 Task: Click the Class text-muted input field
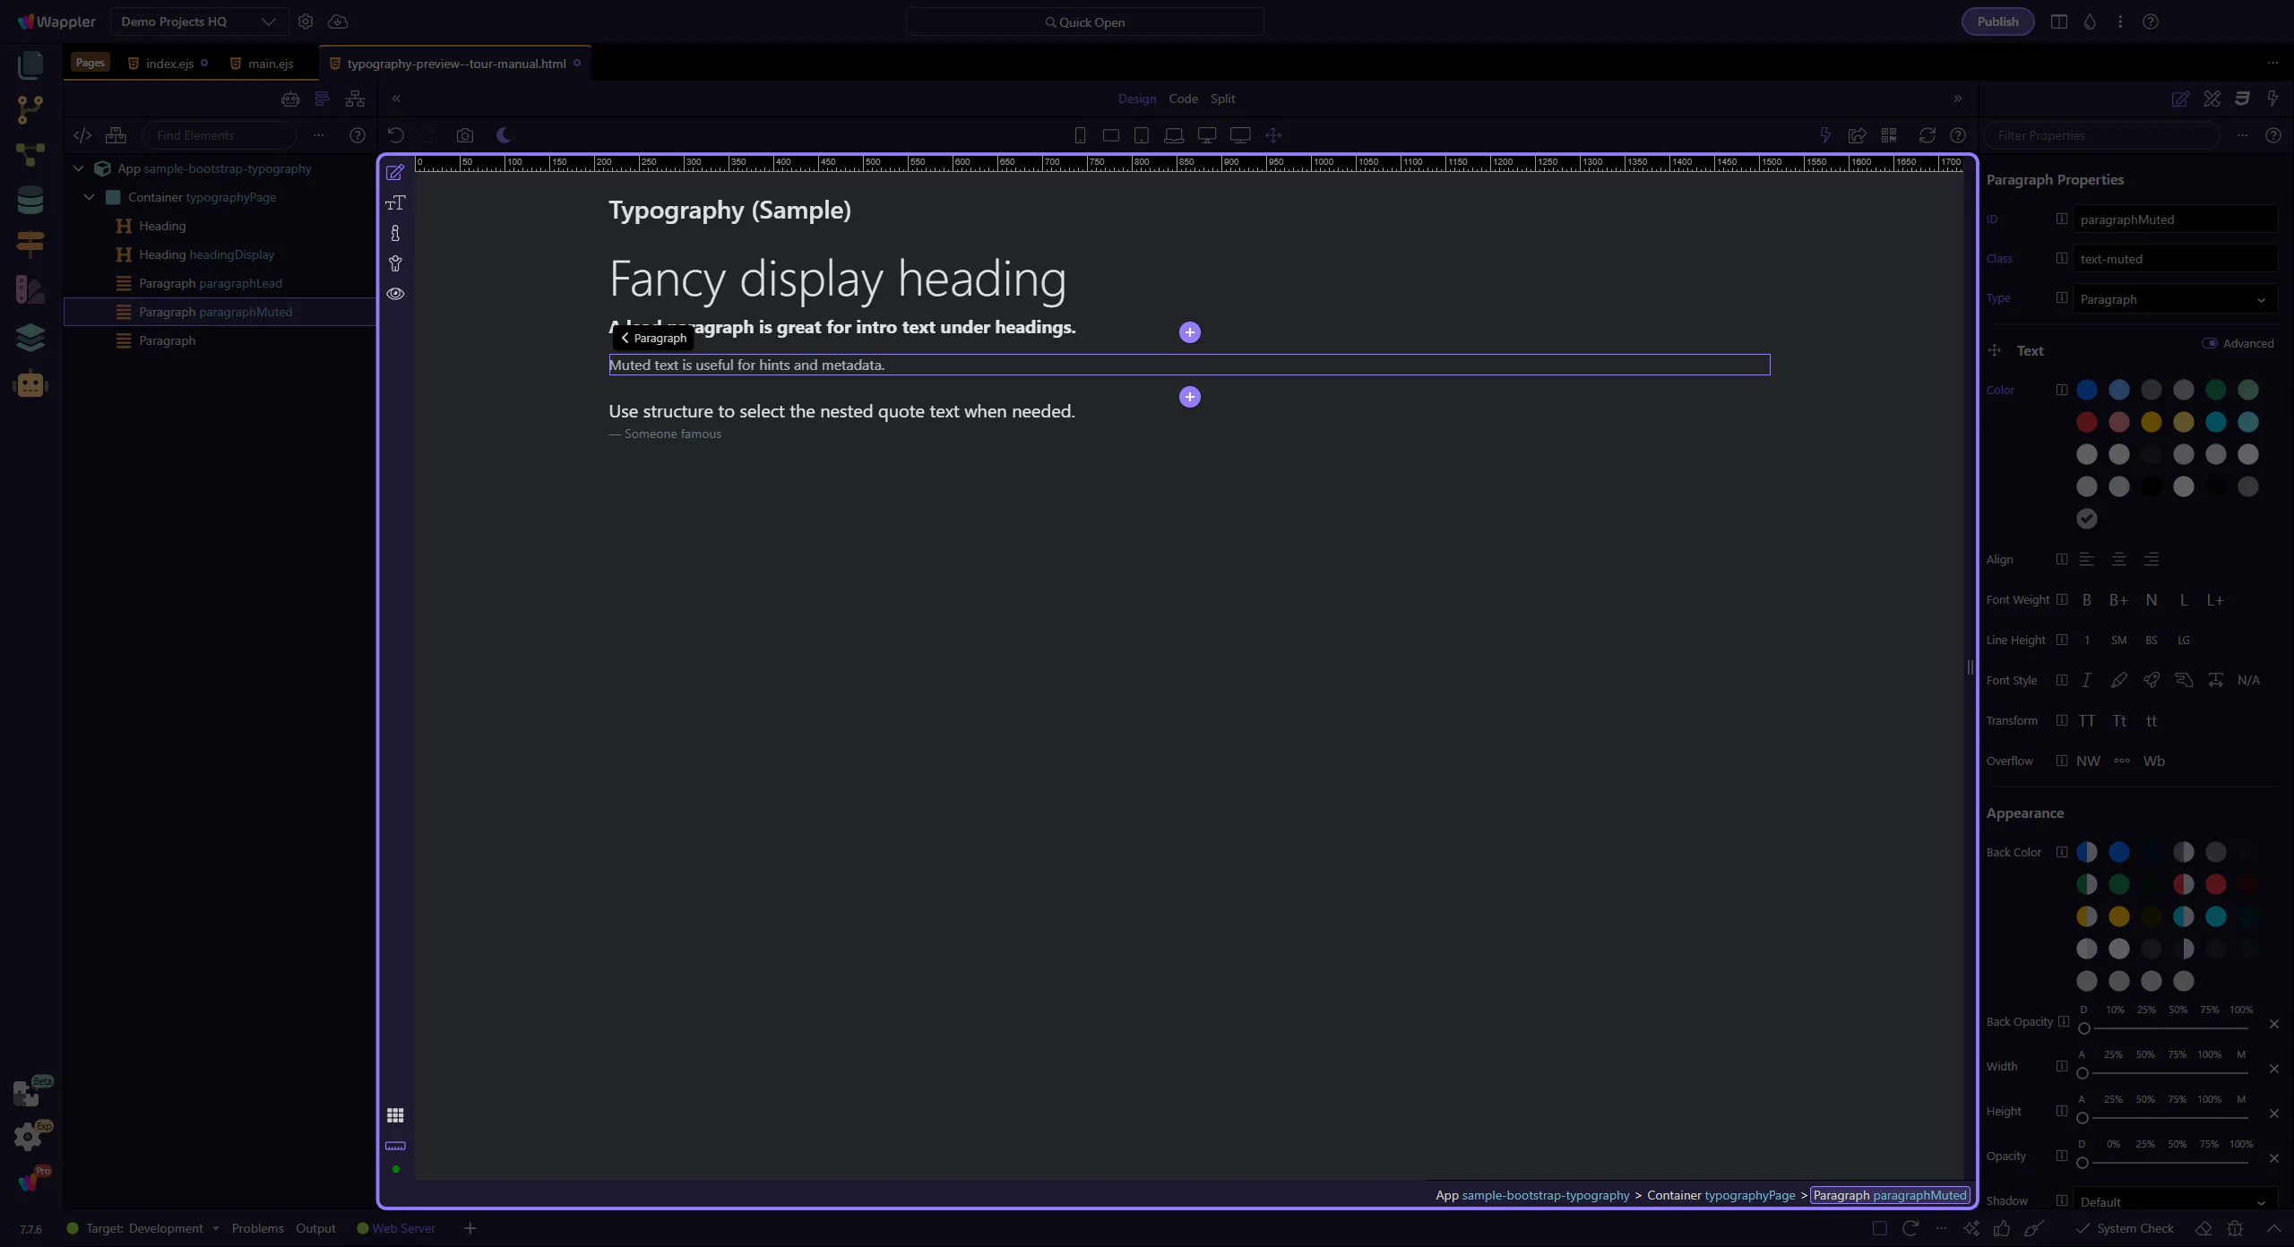click(2173, 259)
